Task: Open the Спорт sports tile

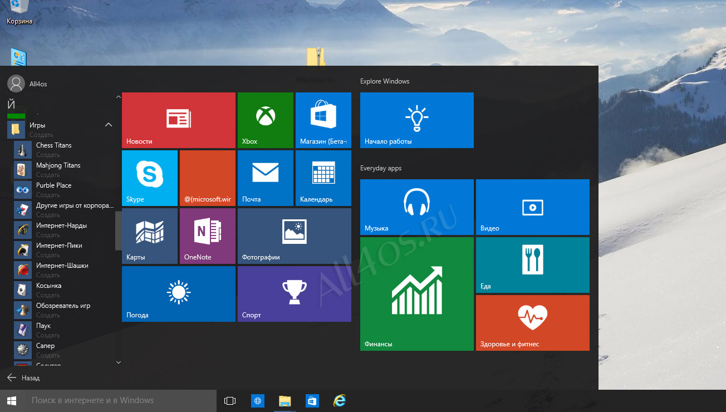Action: pyautogui.click(x=295, y=294)
